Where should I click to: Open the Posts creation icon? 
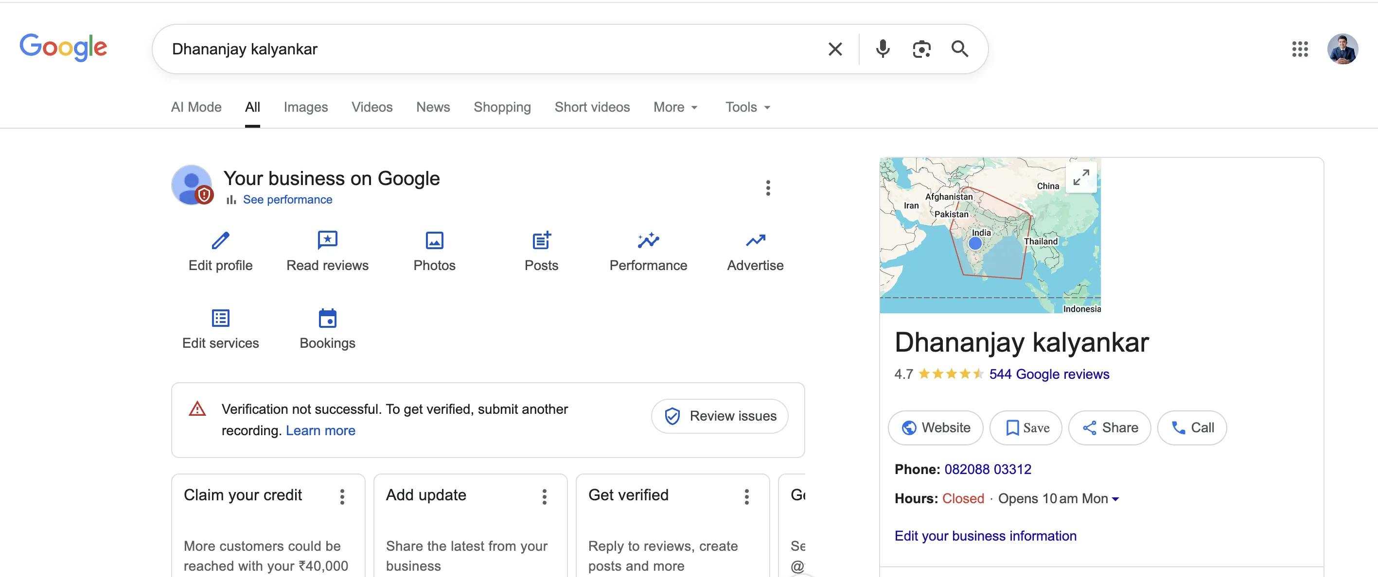pyautogui.click(x=541, y=240)
